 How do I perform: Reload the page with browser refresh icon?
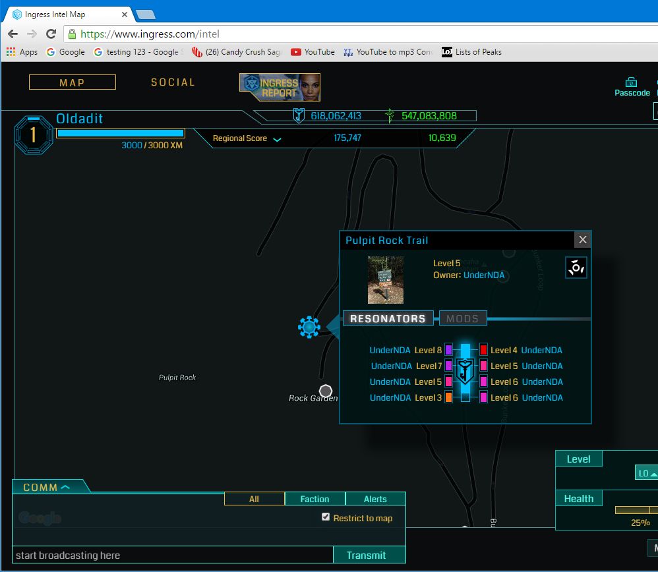pos(51,34)
